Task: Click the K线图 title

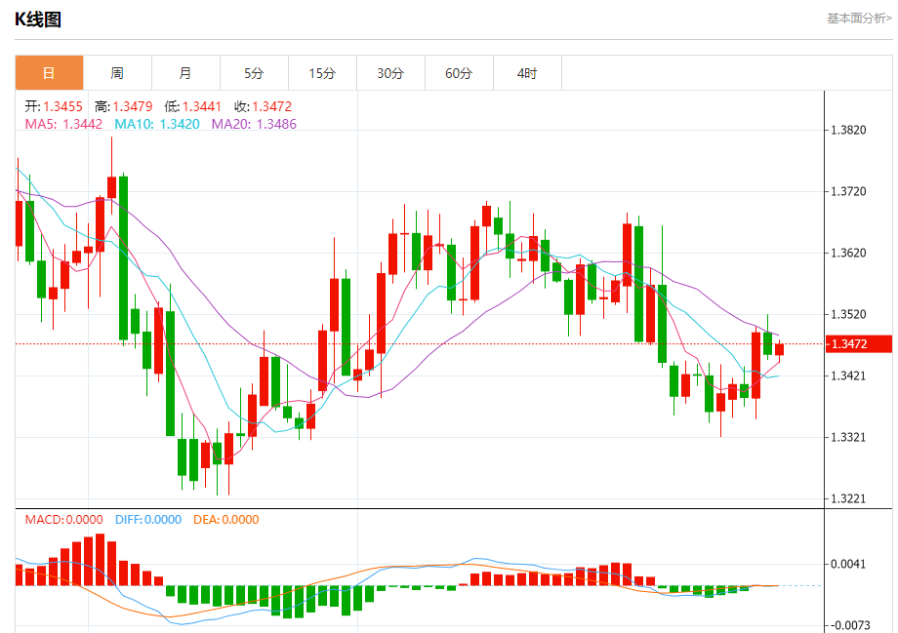Action: pyautogui.click(x=38, y=20)
